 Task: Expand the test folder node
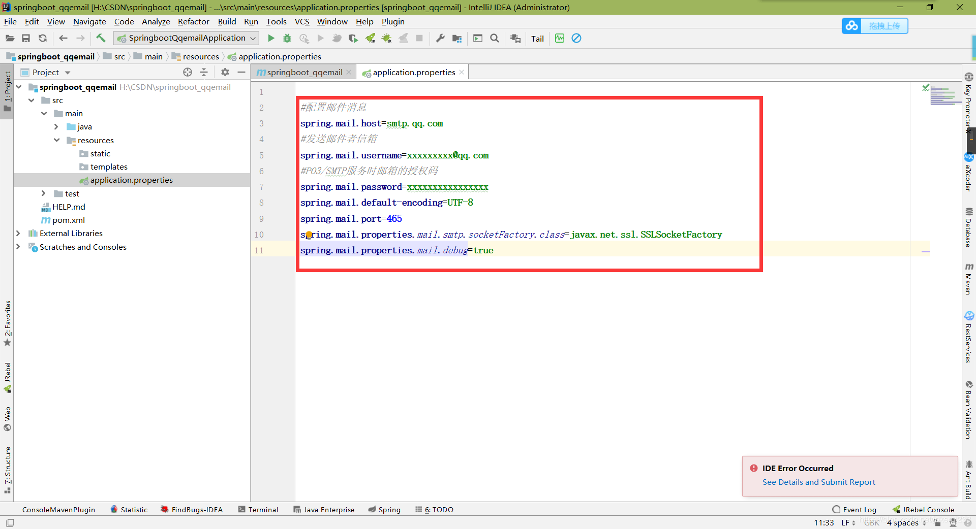coord(44,193)
